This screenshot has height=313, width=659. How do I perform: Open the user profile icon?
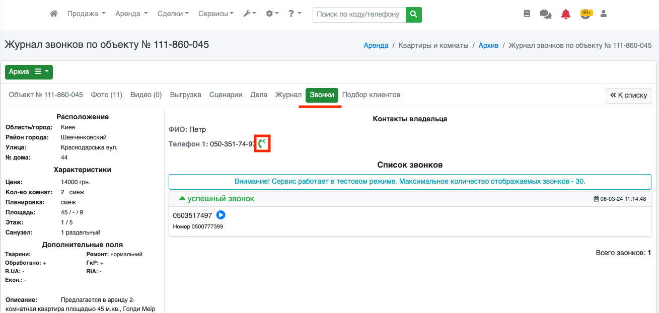[604, 14]
